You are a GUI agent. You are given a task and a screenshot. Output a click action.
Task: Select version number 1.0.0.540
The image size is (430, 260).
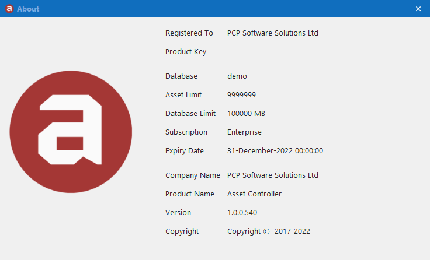point(242,213)
